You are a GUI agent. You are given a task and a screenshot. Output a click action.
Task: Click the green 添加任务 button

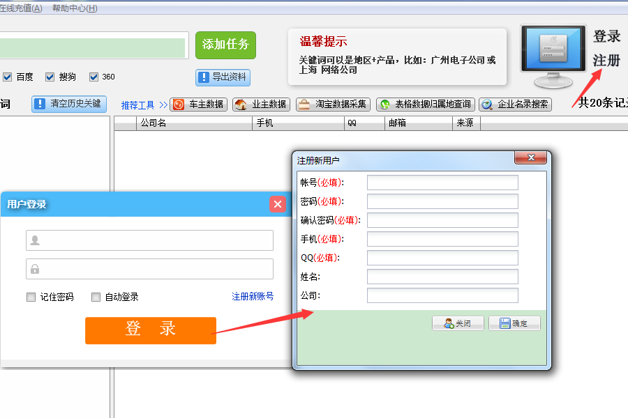click(225, 45)
